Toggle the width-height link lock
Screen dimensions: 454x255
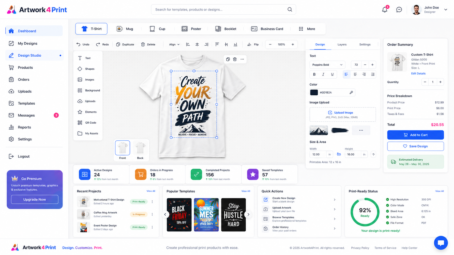pyautogui.click(x=339, y=154)
